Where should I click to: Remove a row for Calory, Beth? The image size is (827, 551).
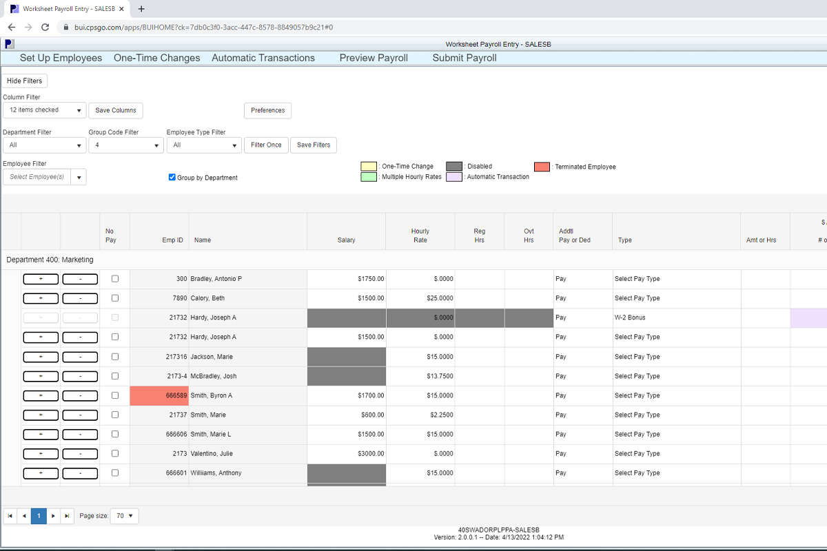click(x=80, y=298)
